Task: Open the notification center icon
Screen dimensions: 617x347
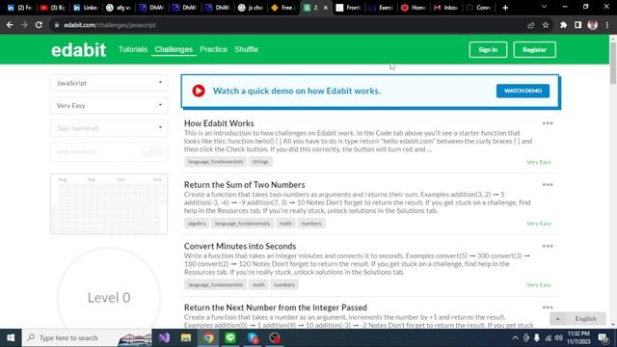Action: tap(604, 338)
